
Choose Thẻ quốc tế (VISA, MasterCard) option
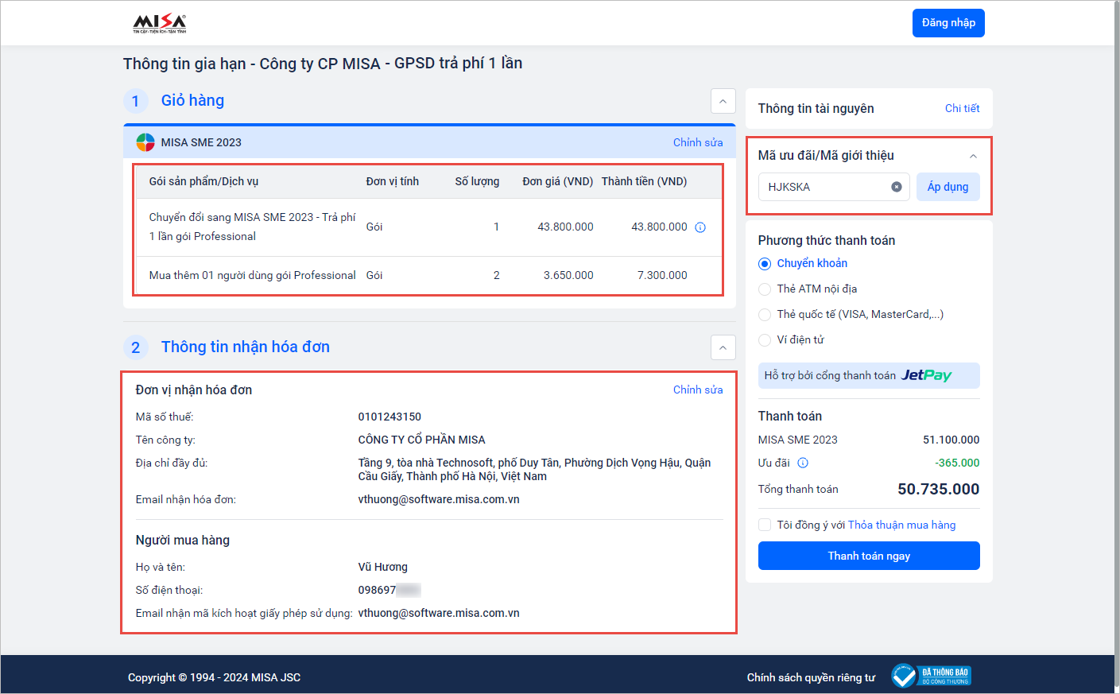click(765, 315)
